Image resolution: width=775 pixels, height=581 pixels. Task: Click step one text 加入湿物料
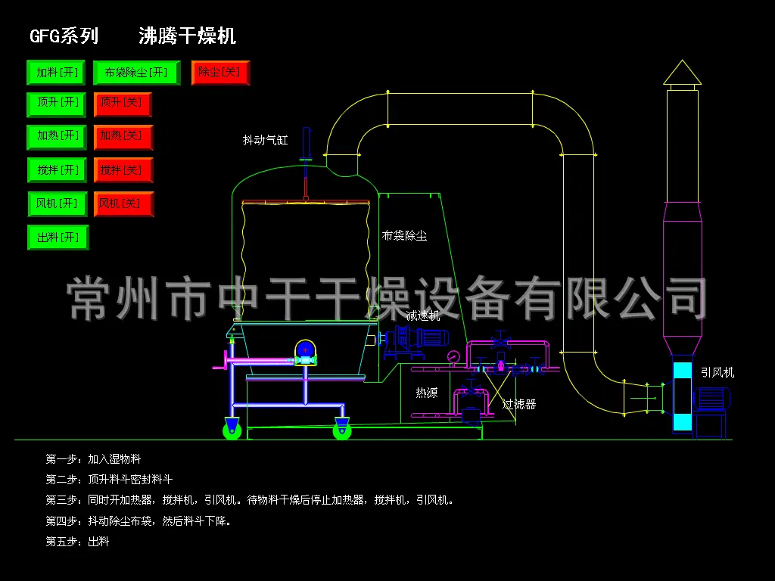pos(115,459)
